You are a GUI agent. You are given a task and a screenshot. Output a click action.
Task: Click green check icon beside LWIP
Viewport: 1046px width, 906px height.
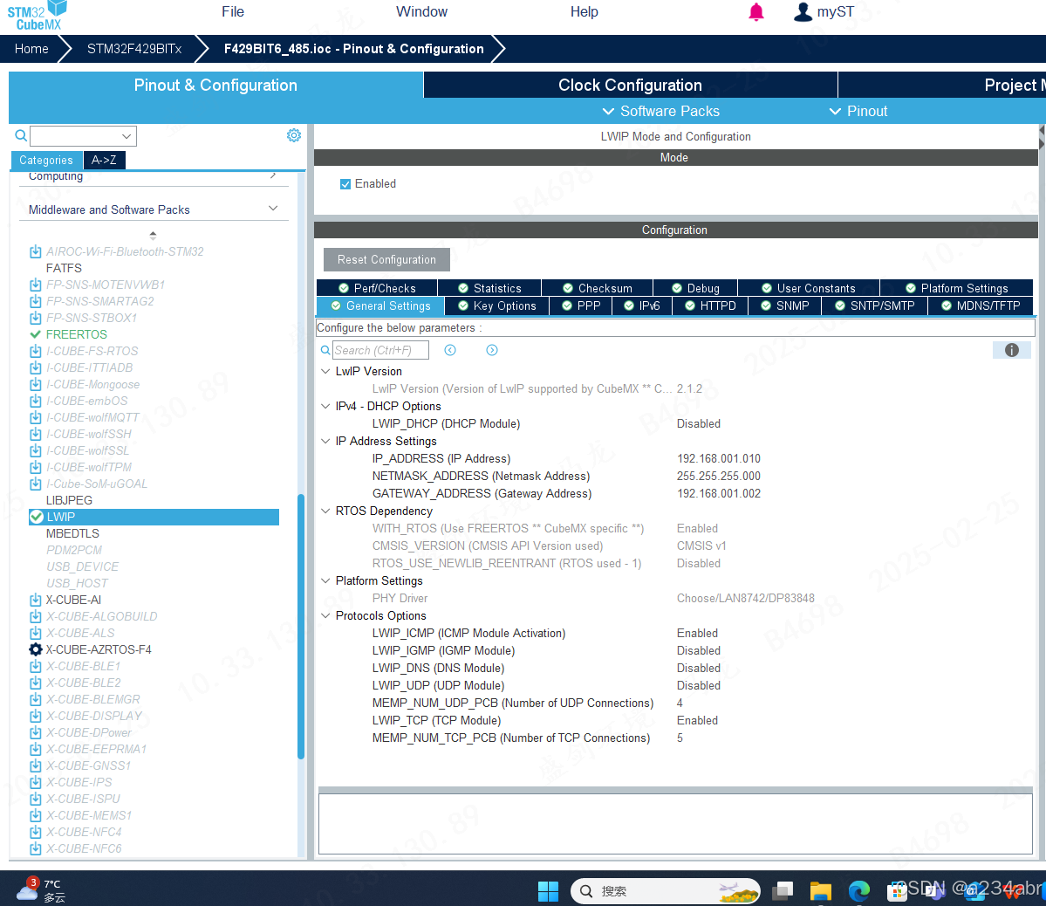pos(37,517)
